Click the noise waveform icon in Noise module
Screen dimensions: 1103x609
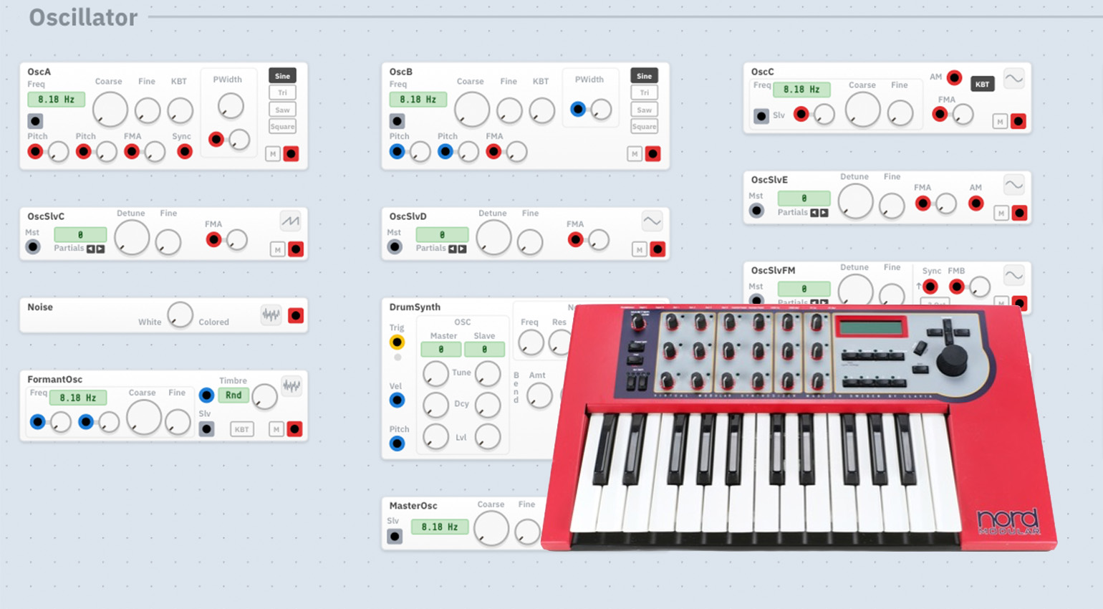tap(271, 315)
